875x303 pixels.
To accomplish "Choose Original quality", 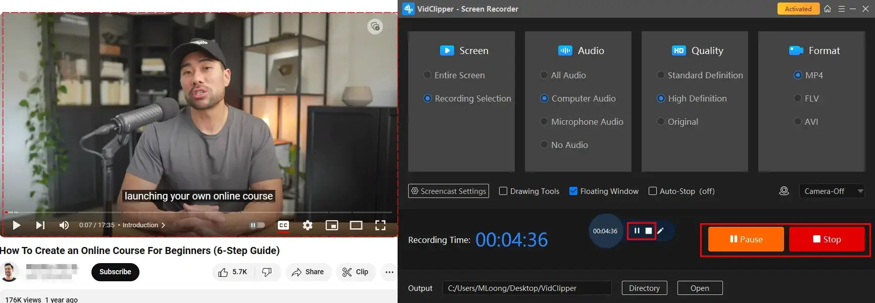I will coord(677,122).
